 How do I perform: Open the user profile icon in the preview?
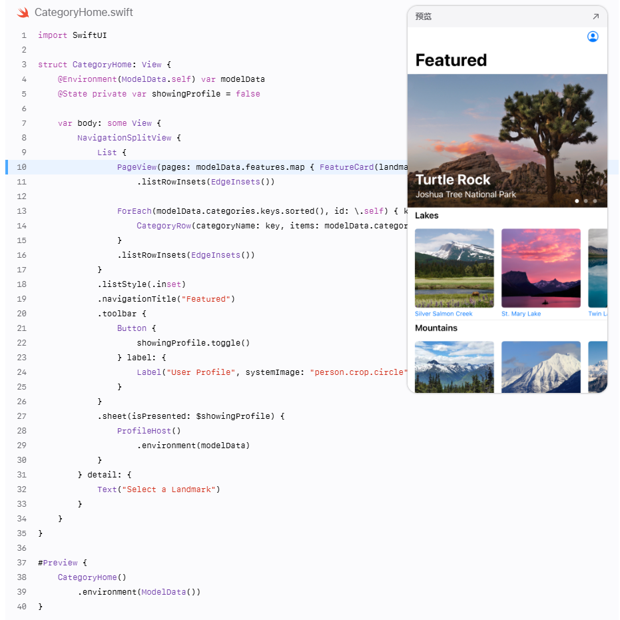[592, 37]
